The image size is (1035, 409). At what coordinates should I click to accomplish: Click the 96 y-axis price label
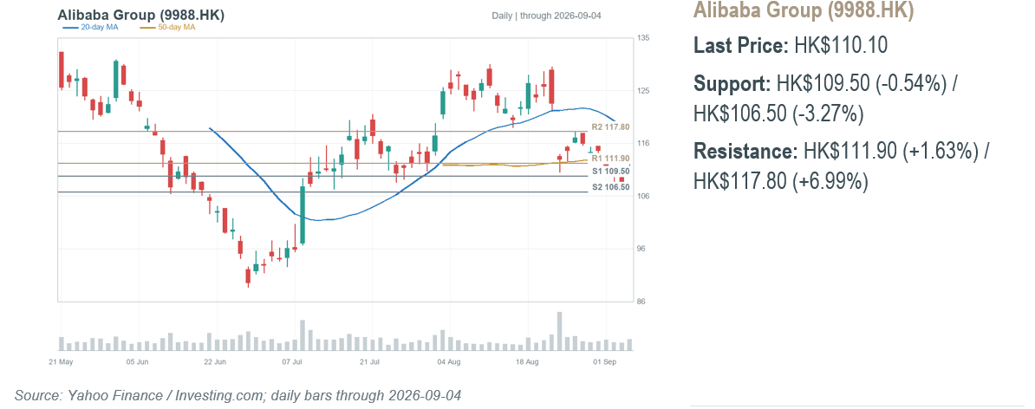pyautogui.click(x=641, y=249)
